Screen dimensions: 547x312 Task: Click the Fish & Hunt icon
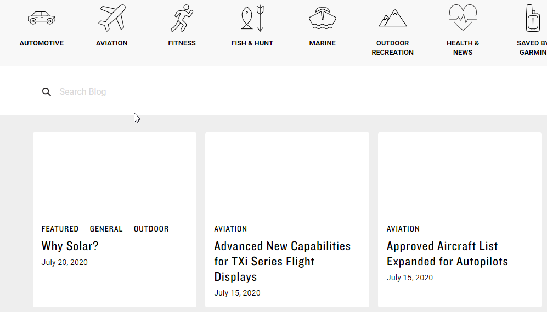click(x=252, y=18)
